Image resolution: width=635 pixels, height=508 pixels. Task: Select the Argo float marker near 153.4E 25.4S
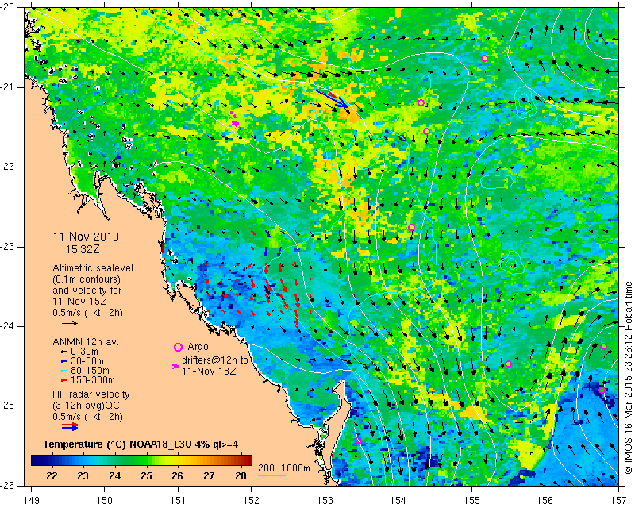[358, 441]
